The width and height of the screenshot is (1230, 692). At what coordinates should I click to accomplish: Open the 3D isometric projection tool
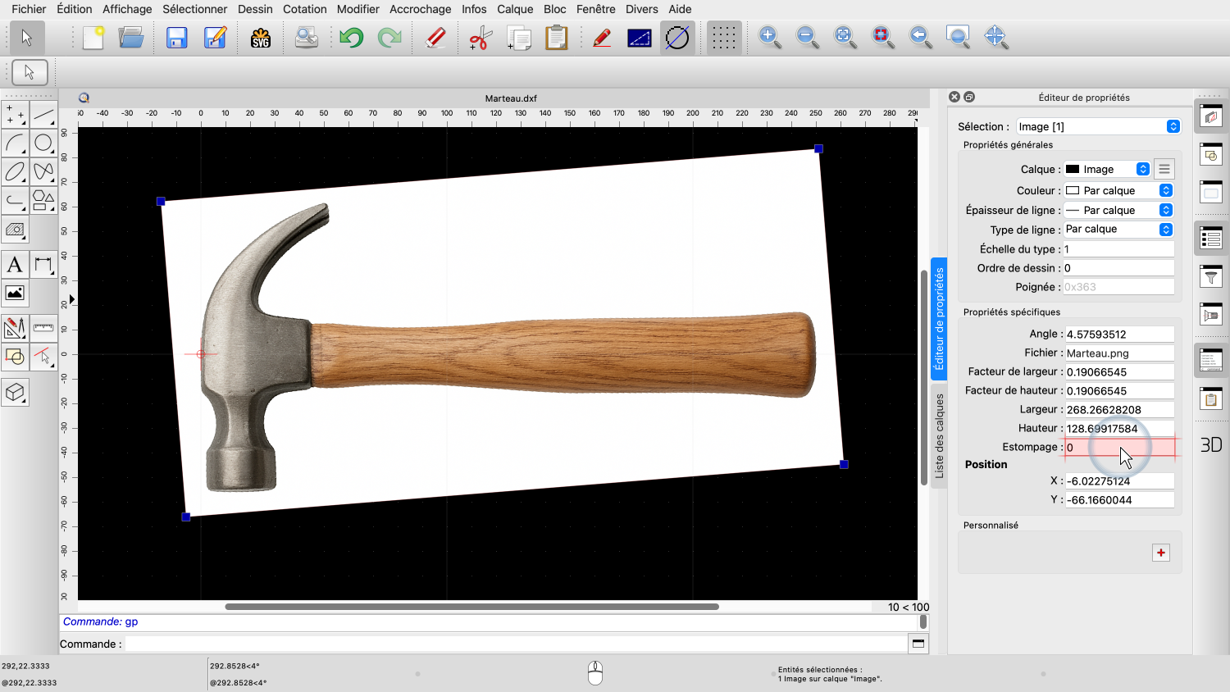tap(15, 393)
